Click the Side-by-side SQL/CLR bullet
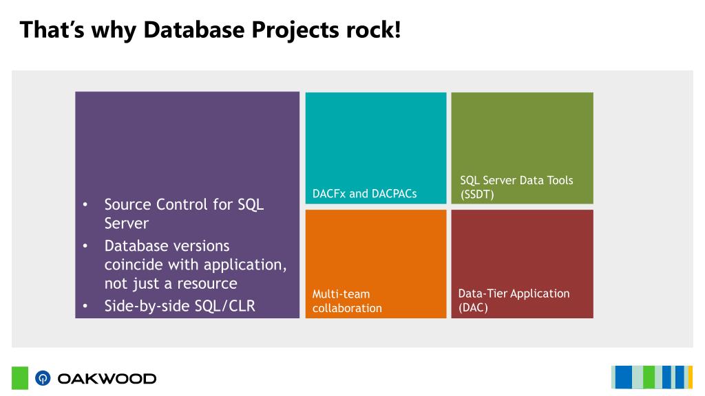 180,306
